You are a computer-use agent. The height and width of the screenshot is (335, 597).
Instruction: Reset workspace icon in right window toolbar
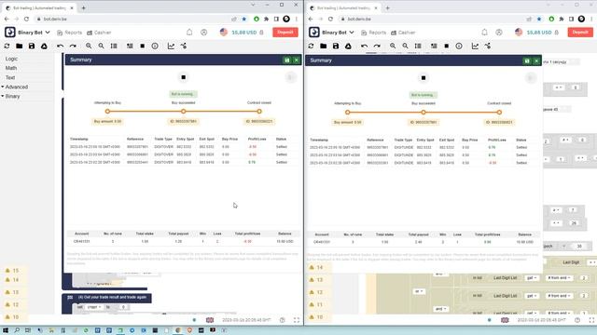coord(311,46)
